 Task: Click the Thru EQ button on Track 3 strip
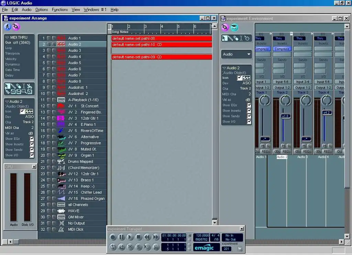[x=299, y=38]
